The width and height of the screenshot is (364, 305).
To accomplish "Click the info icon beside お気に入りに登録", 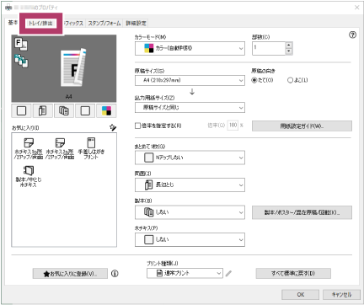I will tap(115, 273).
